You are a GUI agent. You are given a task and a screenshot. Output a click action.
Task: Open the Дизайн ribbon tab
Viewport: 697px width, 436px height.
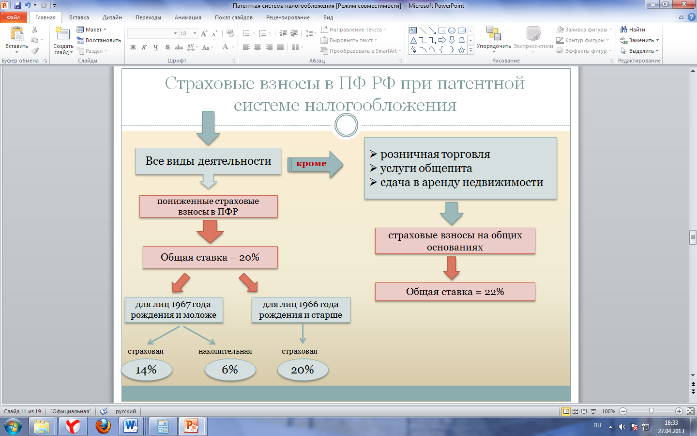[112, 17]
